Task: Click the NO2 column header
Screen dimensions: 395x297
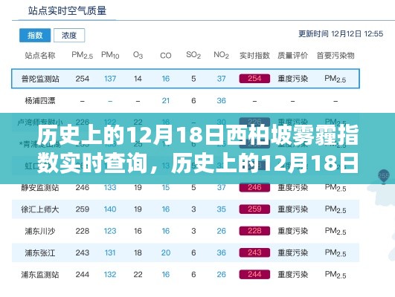Action: (x=221, y=55)
